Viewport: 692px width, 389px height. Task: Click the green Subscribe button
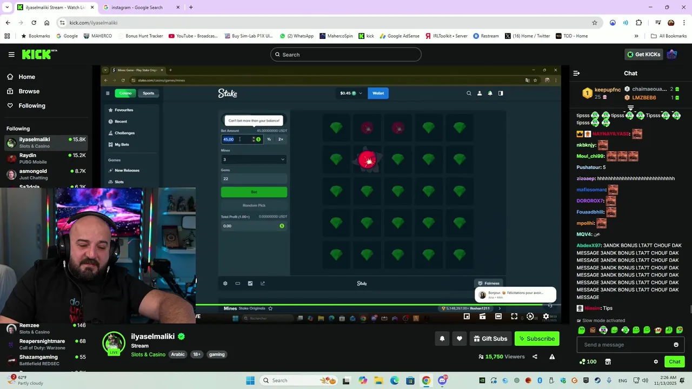tap(537, 339)
